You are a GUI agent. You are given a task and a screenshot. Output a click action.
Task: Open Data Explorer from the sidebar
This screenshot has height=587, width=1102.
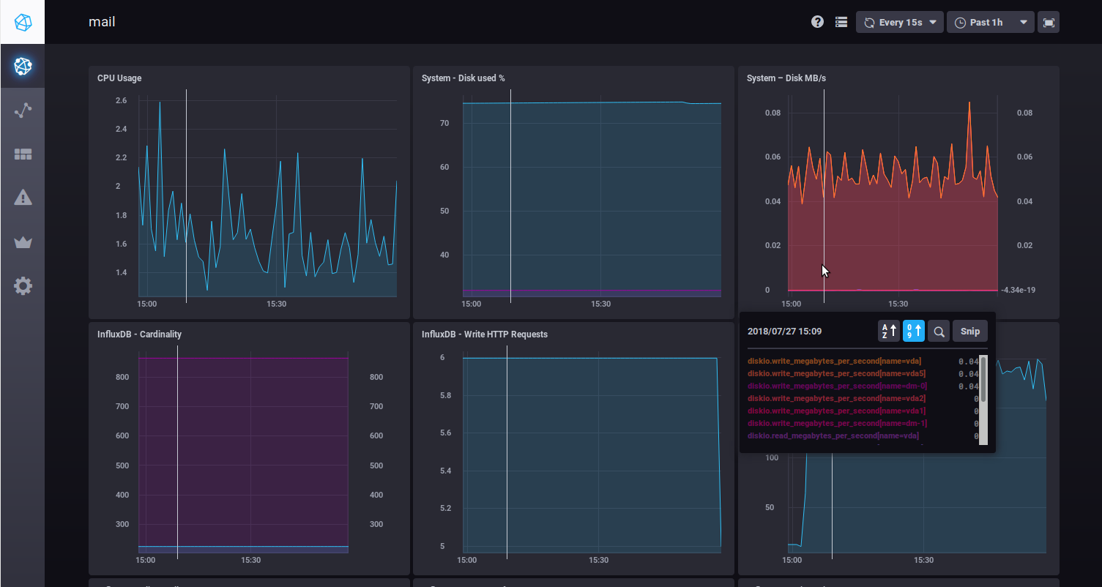[23, 111]
